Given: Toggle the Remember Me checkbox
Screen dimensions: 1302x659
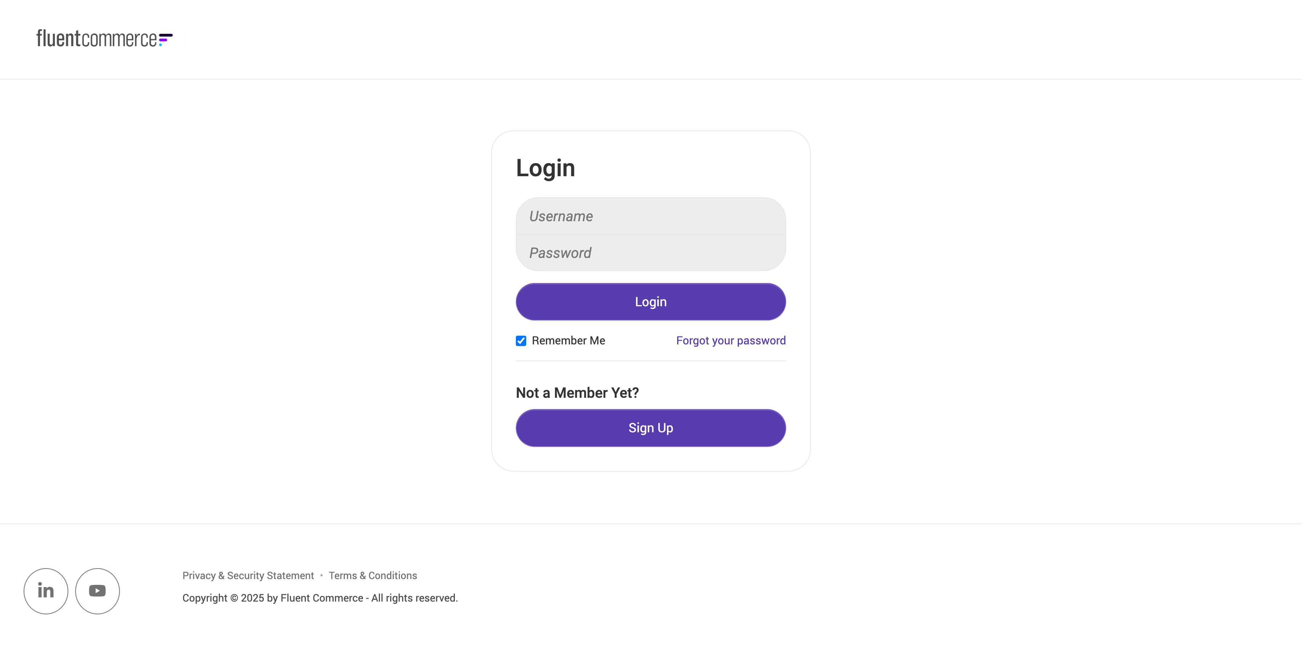Looking at the screenshot, I should pyautogui.click(x=521, y=341).
